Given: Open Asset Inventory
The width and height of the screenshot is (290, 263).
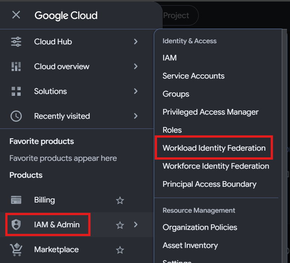Looking at the screenshot, I should click(190, 245).
